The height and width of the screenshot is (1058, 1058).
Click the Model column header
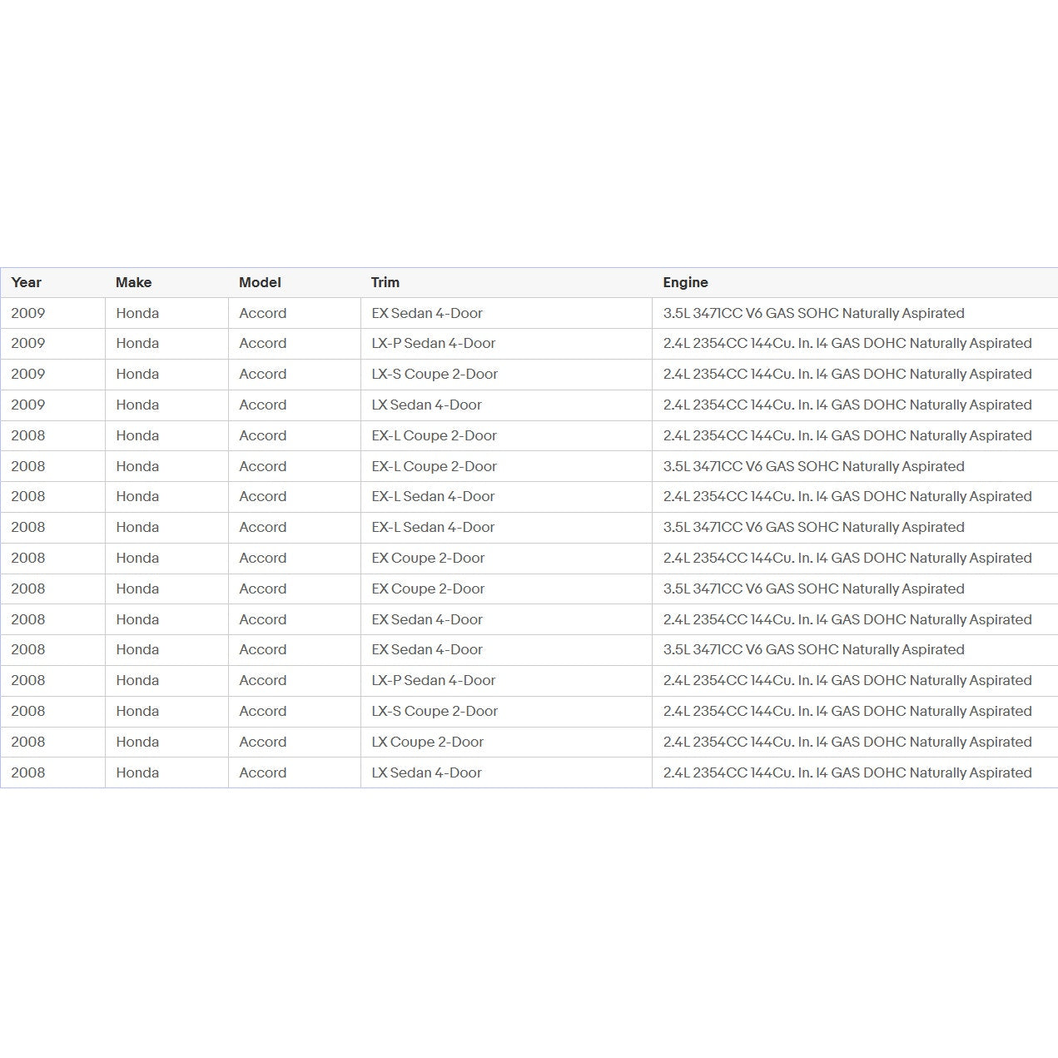click(x=260, y=282)
